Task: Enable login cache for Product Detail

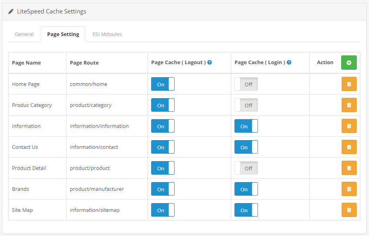Action: pyautogui.click(x=246, y=168)
